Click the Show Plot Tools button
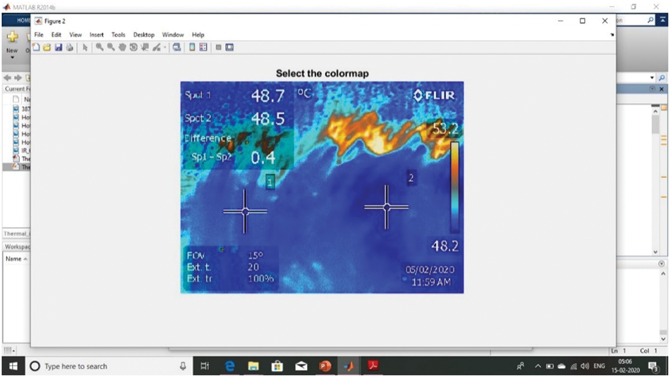670x377 pixels. [x=230, y=47]
